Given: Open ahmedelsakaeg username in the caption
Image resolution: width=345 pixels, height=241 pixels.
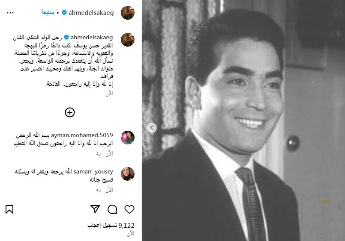Looking at the screenshot, I should click(x=92, y=38).
